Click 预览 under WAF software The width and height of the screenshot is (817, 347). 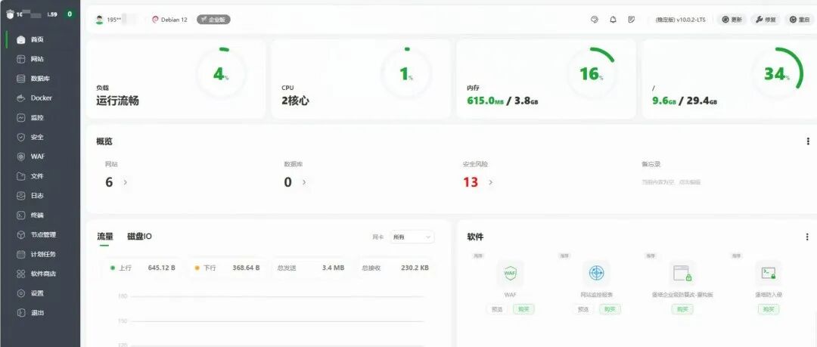point(497,309)
